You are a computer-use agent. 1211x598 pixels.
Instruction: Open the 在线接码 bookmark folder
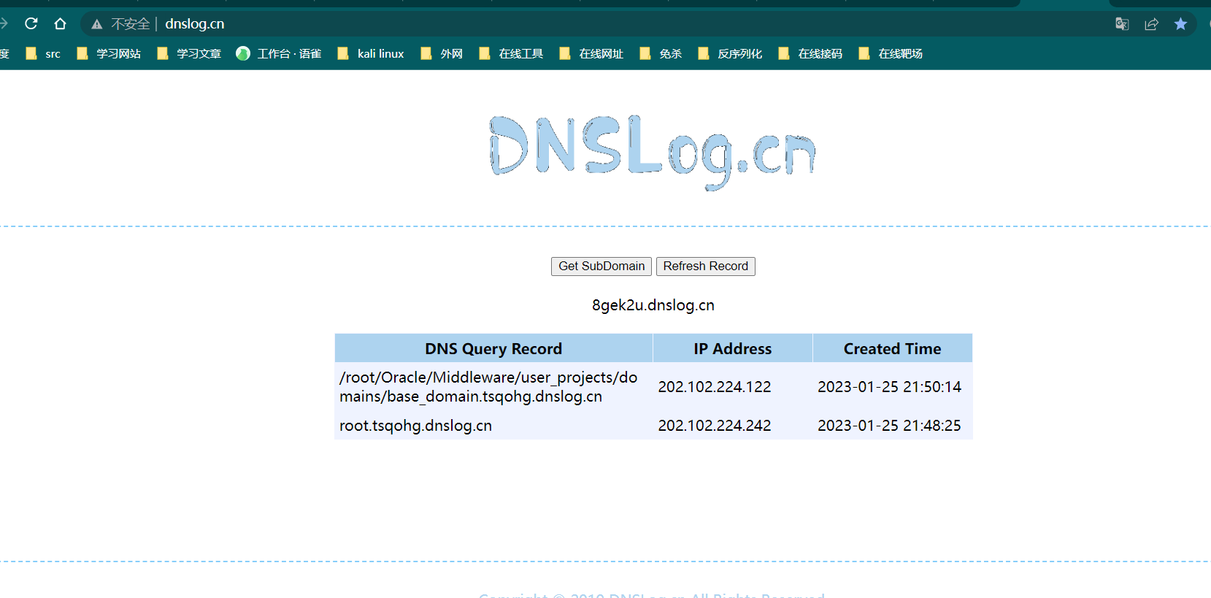[810, 53]
